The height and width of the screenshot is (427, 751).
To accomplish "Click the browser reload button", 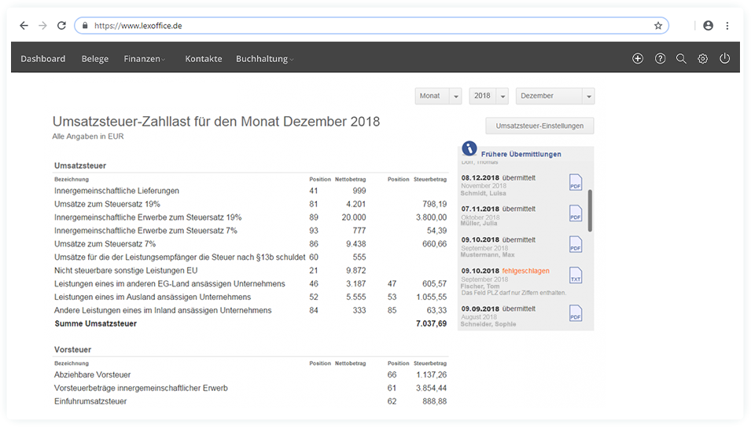I will pos(61,25).
